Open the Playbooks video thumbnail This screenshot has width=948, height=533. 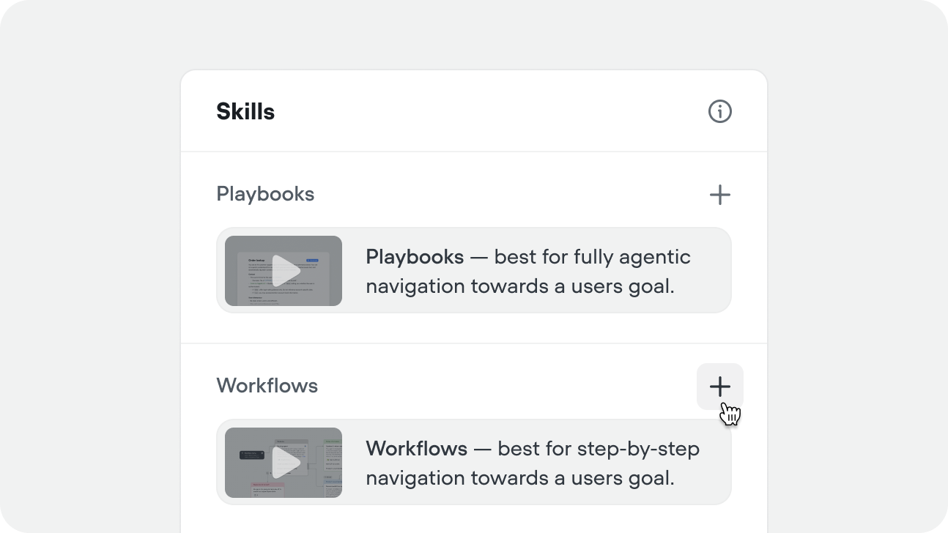pos(284,270)
